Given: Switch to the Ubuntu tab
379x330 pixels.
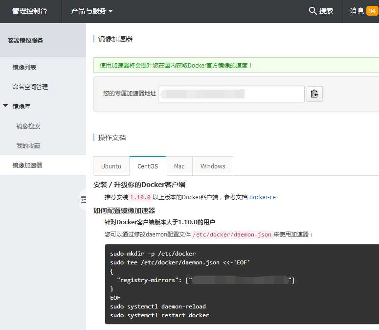Looking at the screenshot, I should tap(111, 166).
